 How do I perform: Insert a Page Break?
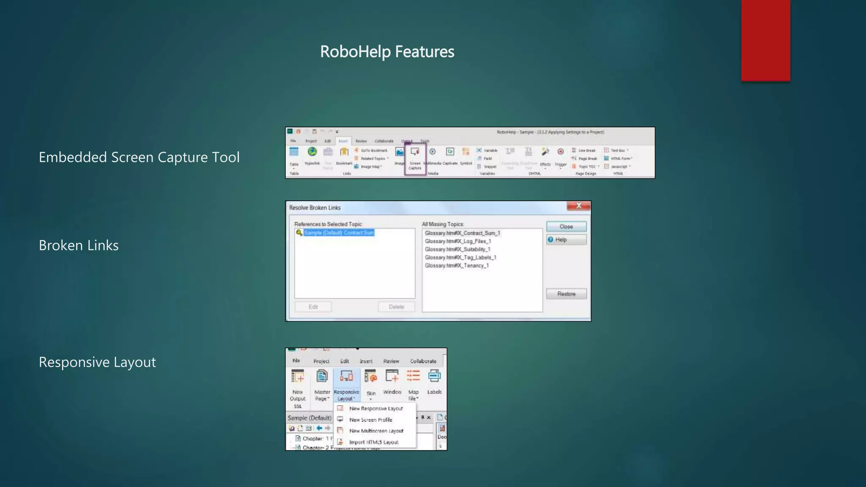[x=584, y=159]
